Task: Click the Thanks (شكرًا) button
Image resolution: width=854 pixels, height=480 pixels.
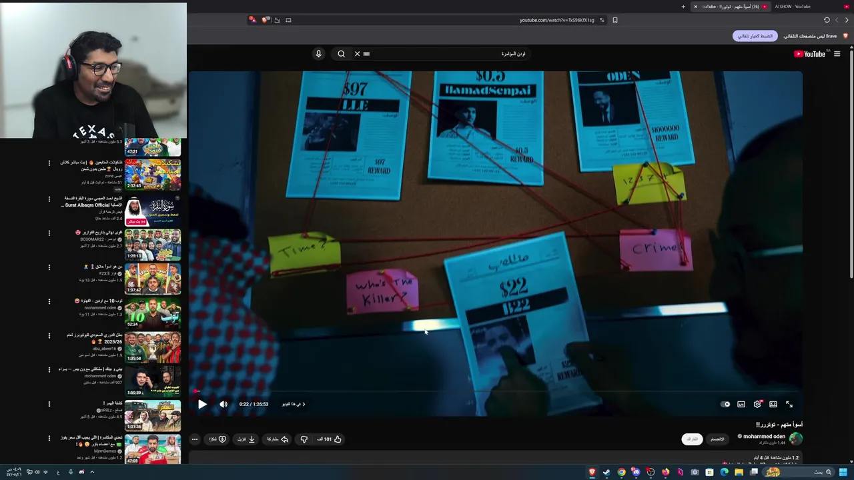Action: 218,439
